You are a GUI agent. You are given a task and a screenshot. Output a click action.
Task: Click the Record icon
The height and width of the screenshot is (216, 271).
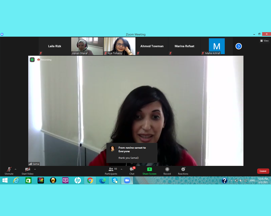(167, 169)
